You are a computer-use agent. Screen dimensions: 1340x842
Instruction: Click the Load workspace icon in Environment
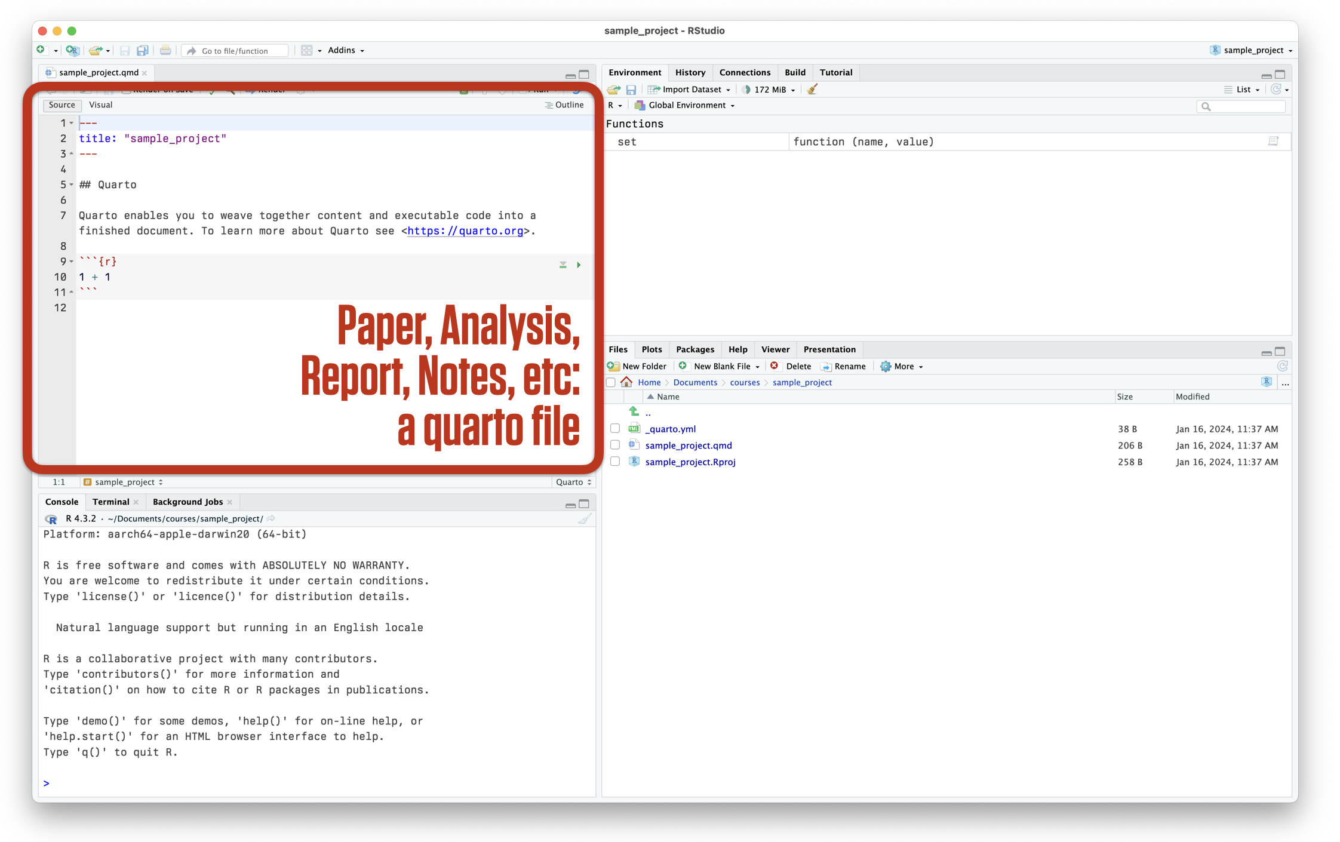click(x=614, y=90)
